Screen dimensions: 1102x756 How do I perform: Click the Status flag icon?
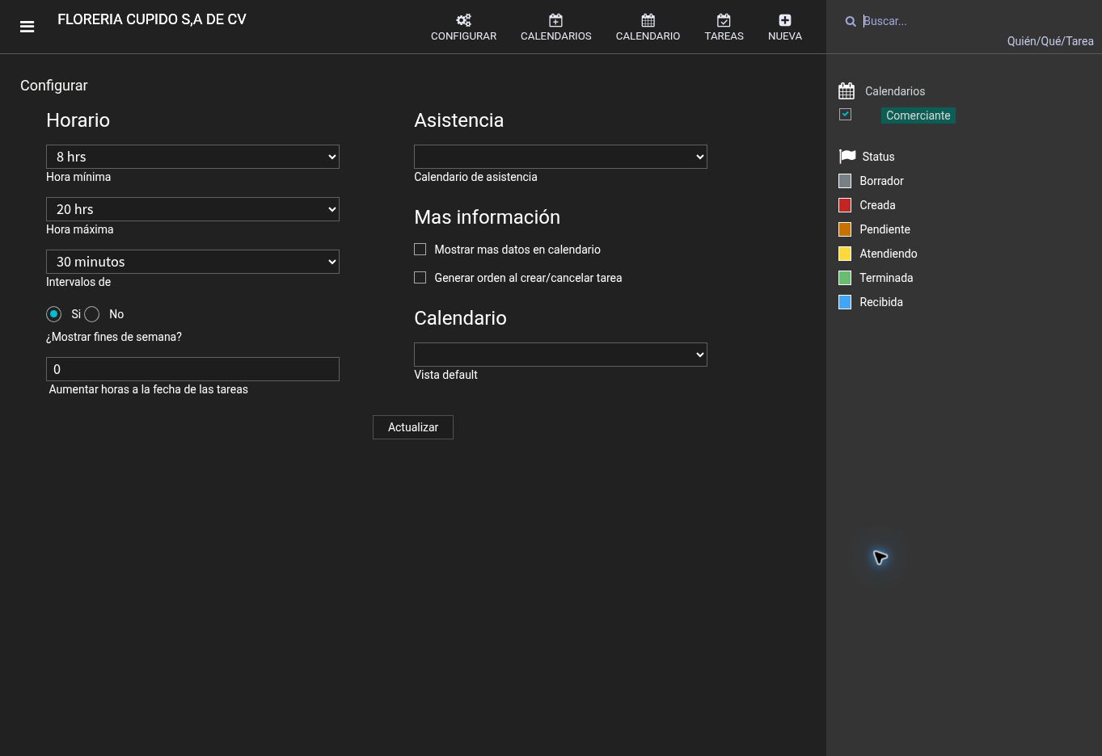(x=847, y=156)
